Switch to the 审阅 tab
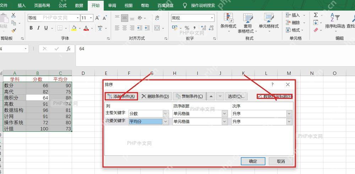This screenshot has height=174, width=355. (x=112, y=5)
